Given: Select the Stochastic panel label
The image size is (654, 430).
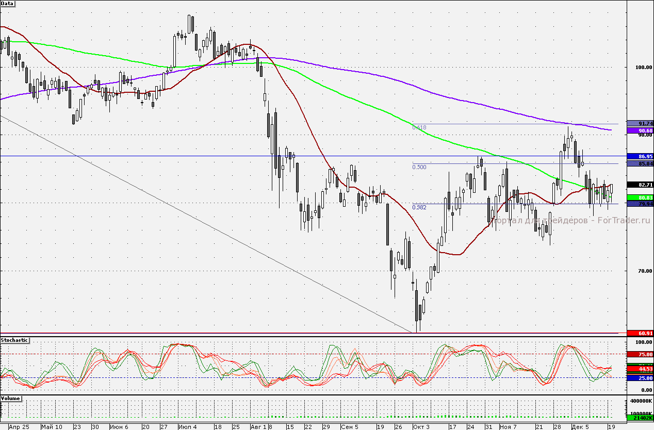Looking at the screenshot, I should click(14, 340).
